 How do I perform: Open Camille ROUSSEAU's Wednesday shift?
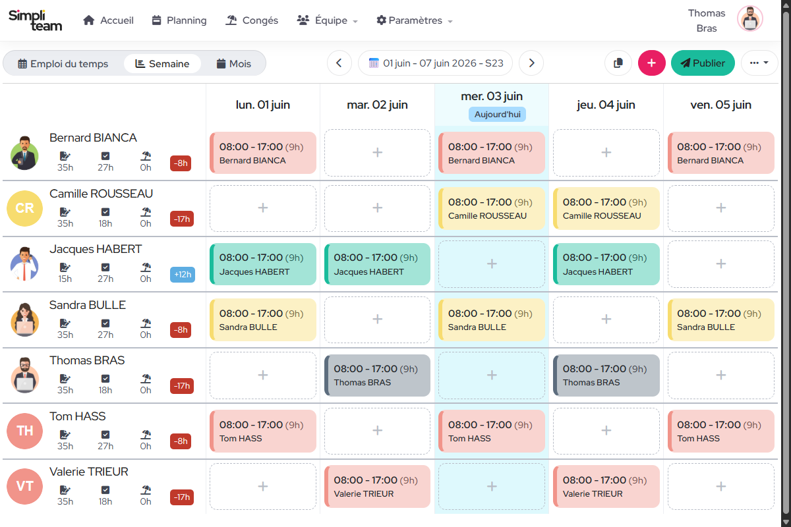tap(492, 208)
